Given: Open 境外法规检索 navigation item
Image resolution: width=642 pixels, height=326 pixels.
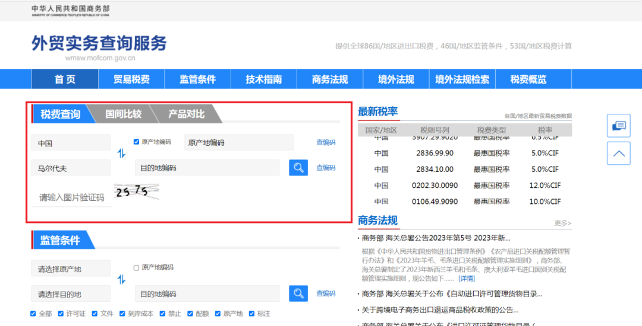Looking at the screenshot, I should pos(462,79).
